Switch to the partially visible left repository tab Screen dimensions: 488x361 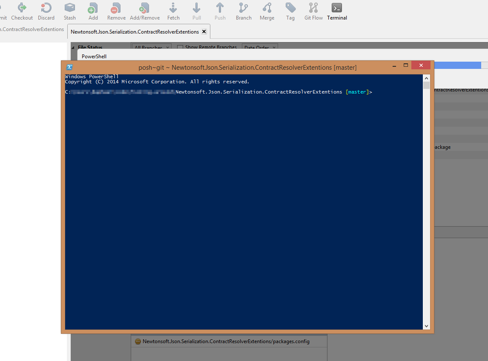coord(32,29)
